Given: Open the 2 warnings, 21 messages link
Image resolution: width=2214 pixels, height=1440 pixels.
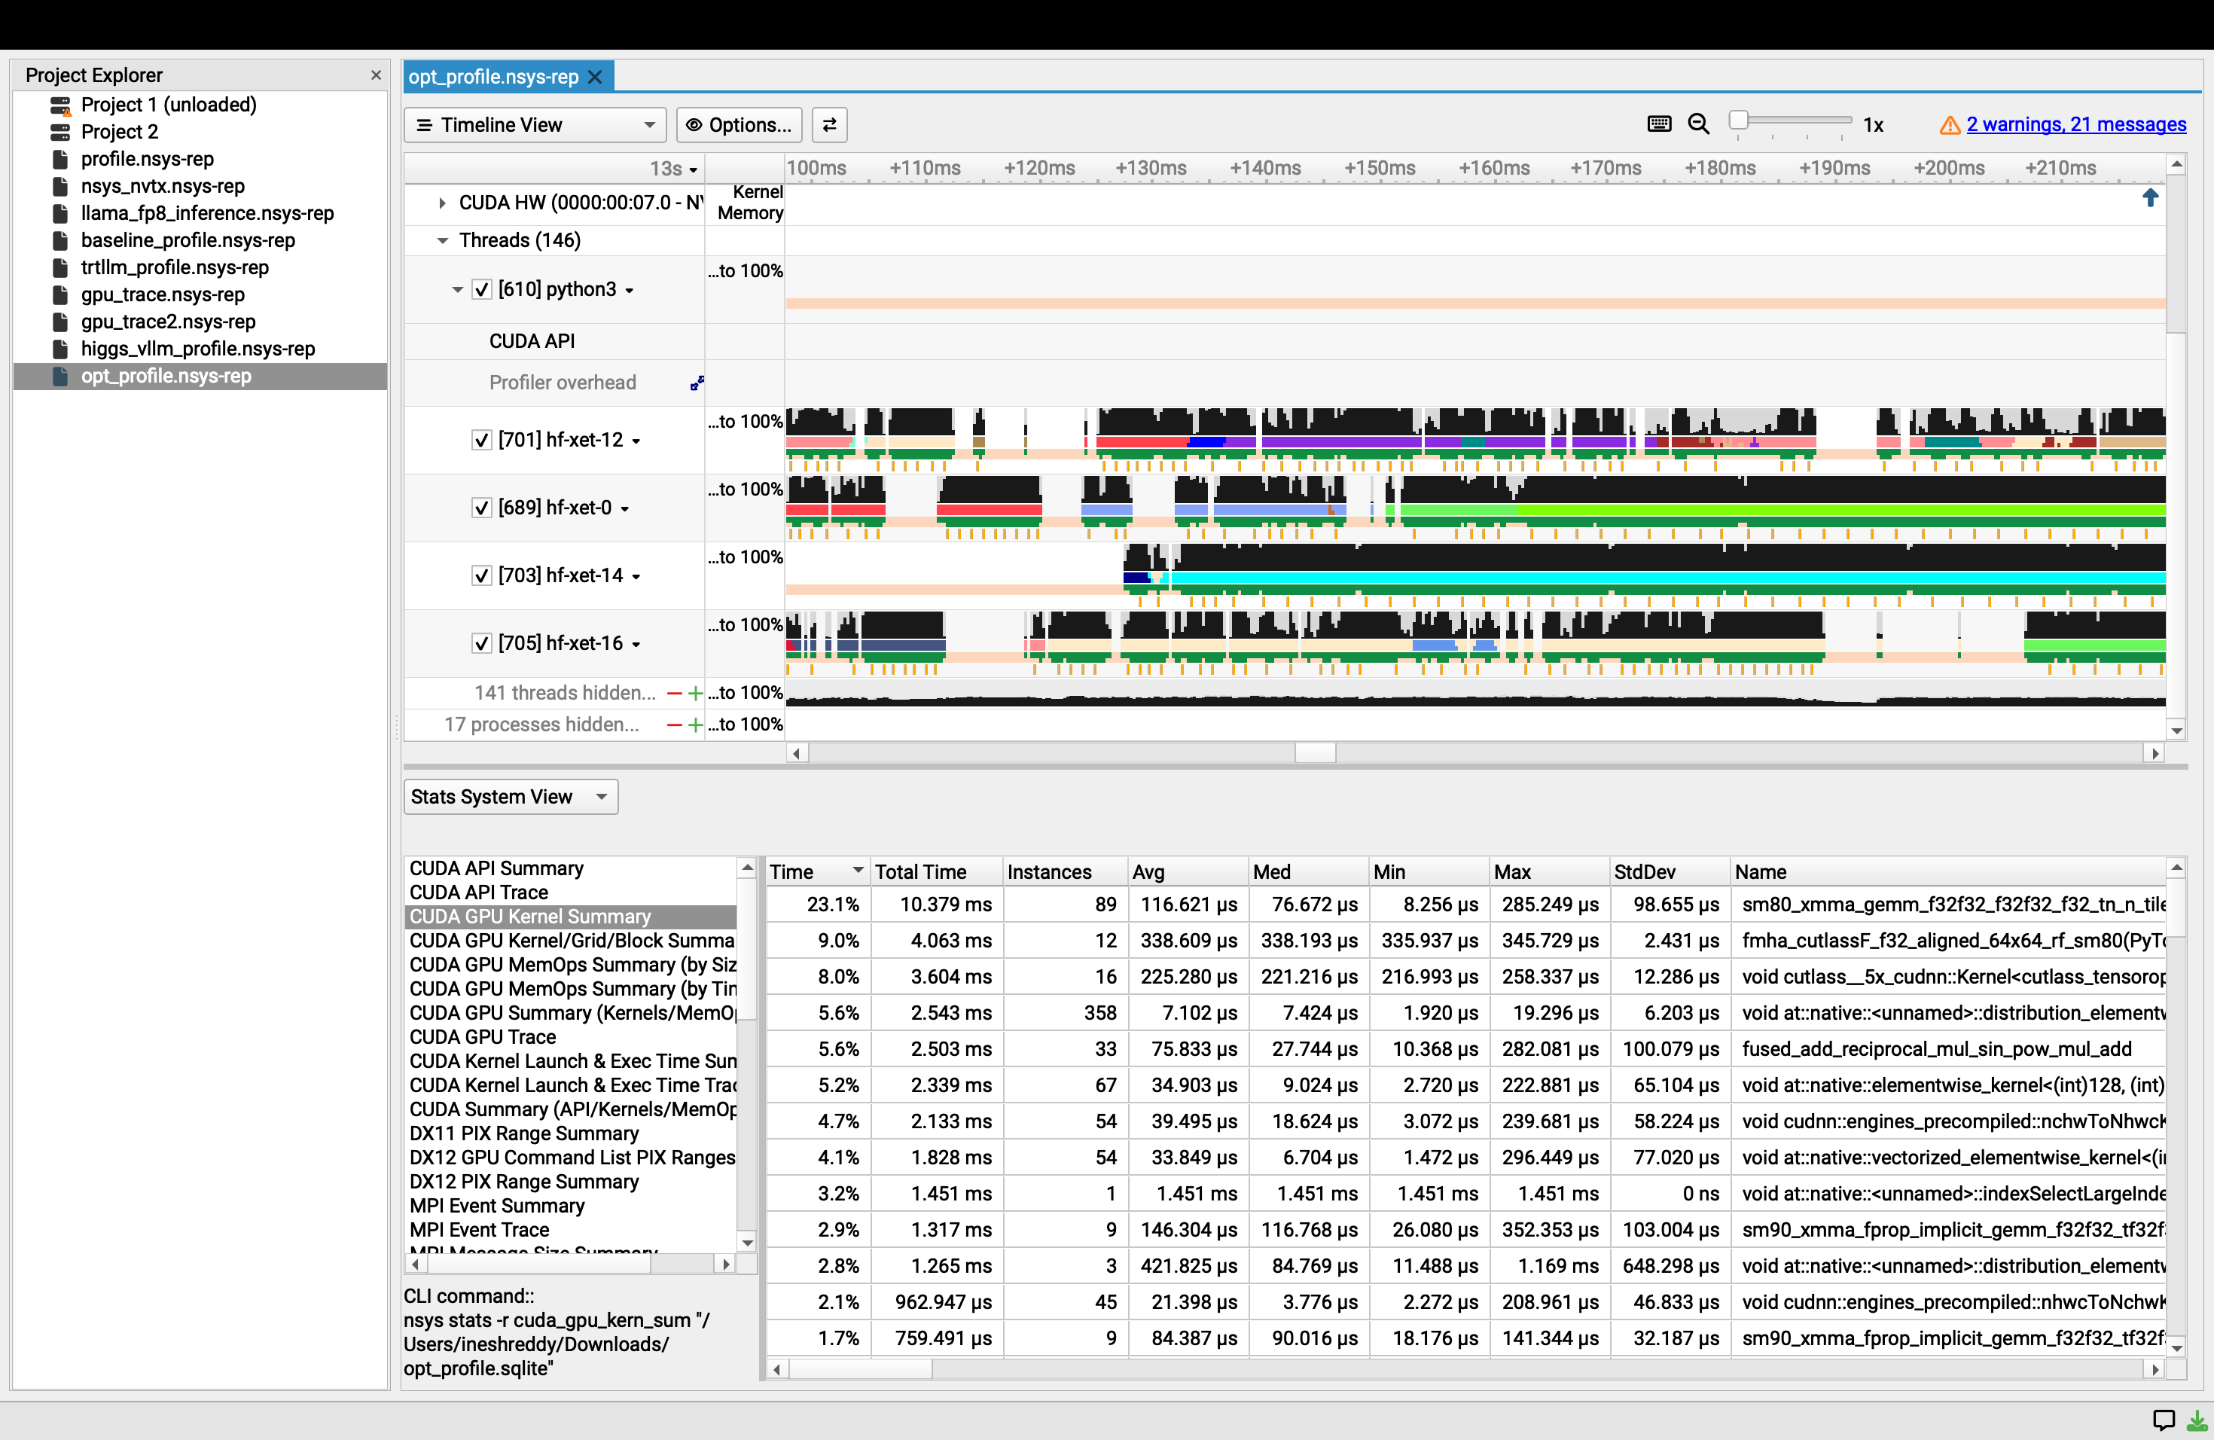Looking at the screenshot, I should pyautogui.click(x=2075, y=124).
